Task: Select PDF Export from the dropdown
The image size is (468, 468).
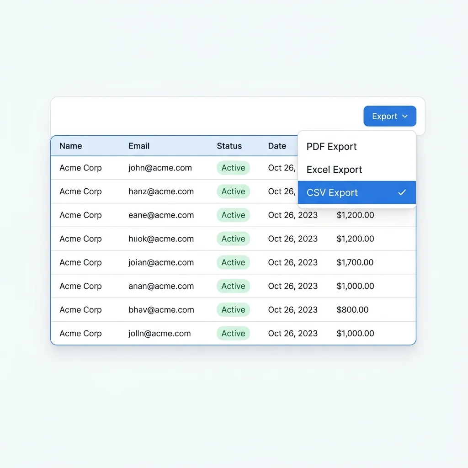Action: tap(331, 146)
